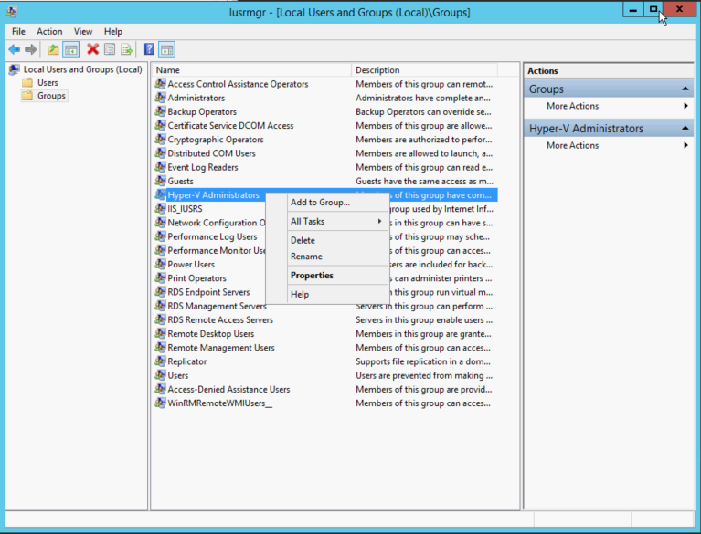Select the Distributed COM Users group
701x534 pixels.
(x=211, y=153)
